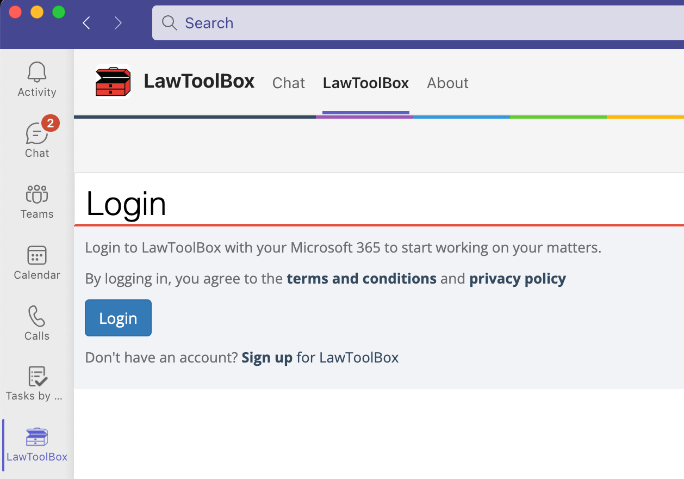Screen dimensions: 684x479
Task: Open the privacy policy link
Action: point(518,279)
